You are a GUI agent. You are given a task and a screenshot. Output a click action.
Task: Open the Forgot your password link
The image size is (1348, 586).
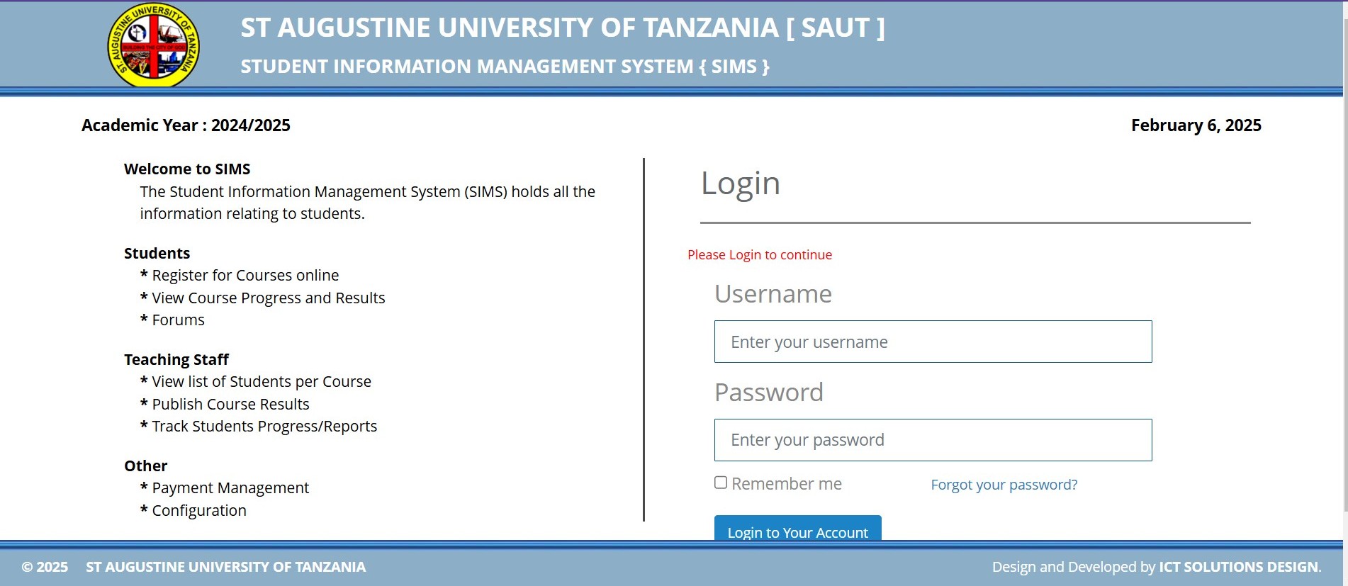[1004, 485]
